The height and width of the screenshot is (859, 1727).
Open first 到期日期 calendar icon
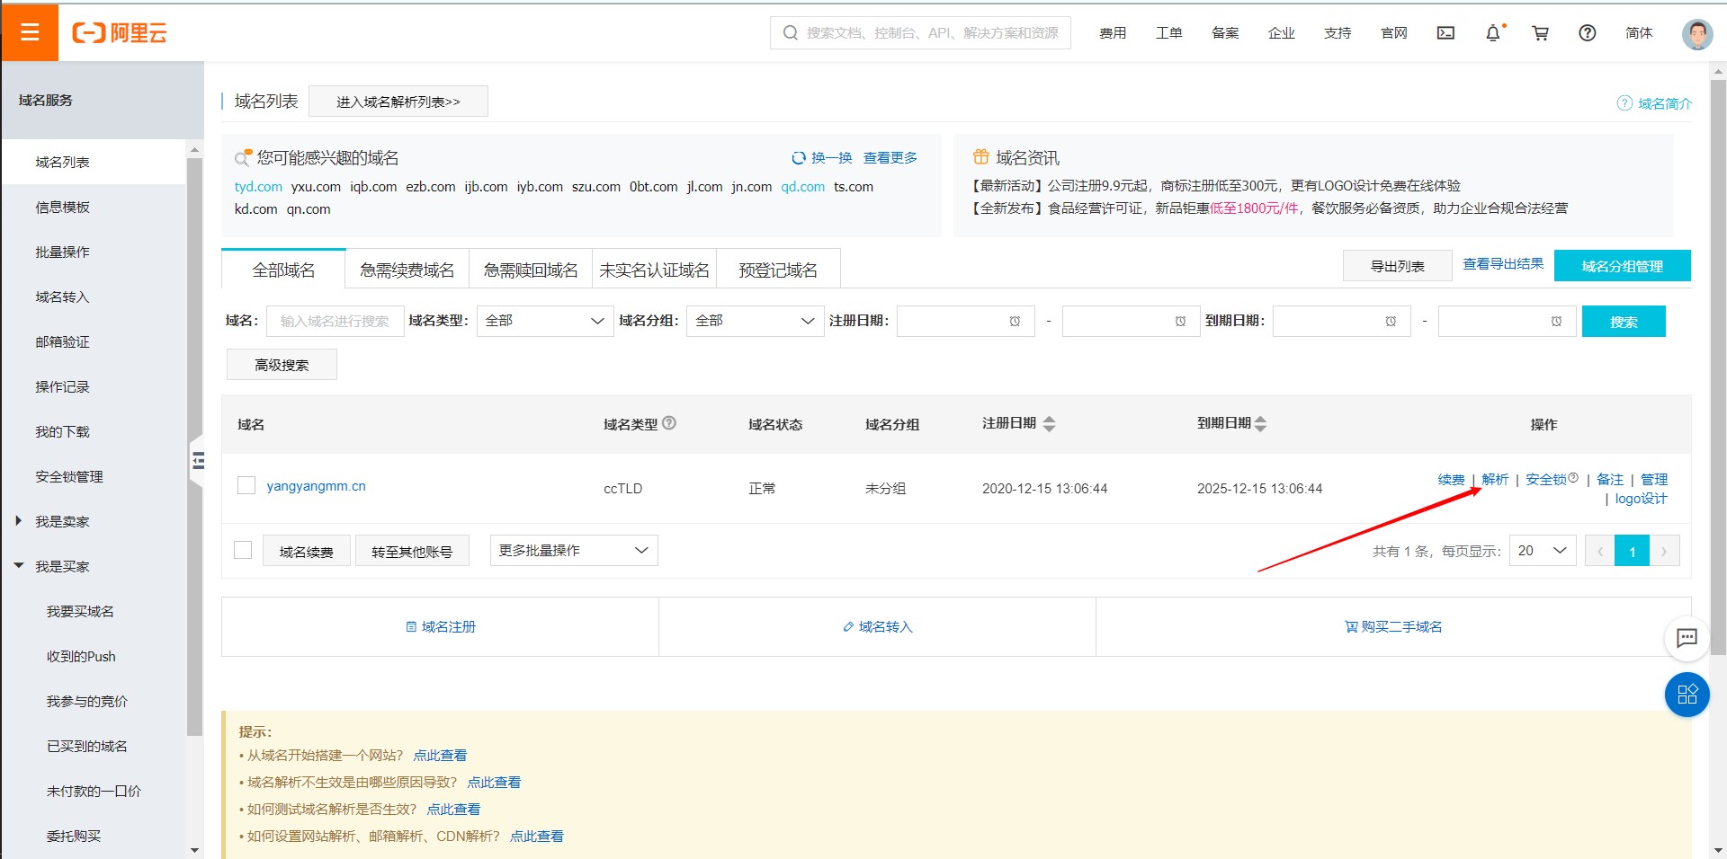click(1391, 322)
